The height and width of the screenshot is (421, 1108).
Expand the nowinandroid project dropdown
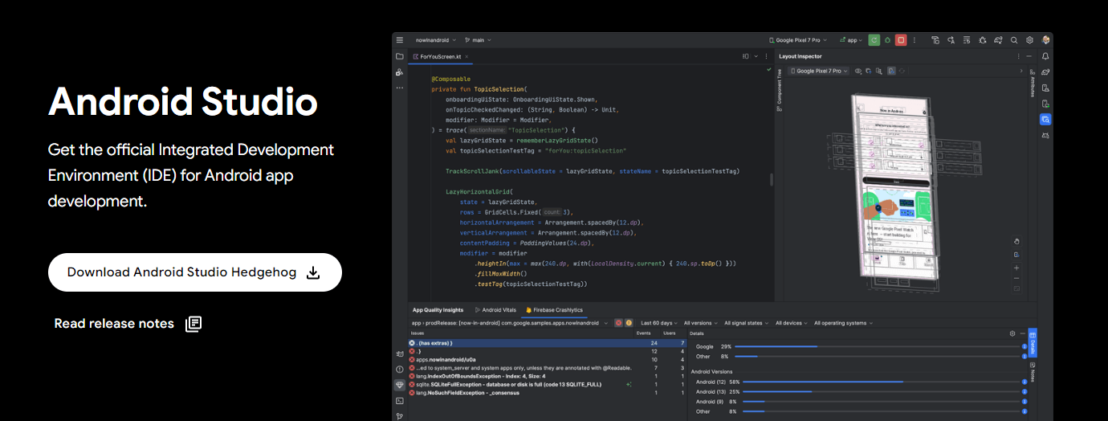pyautogui.click(x=435, y=39)
